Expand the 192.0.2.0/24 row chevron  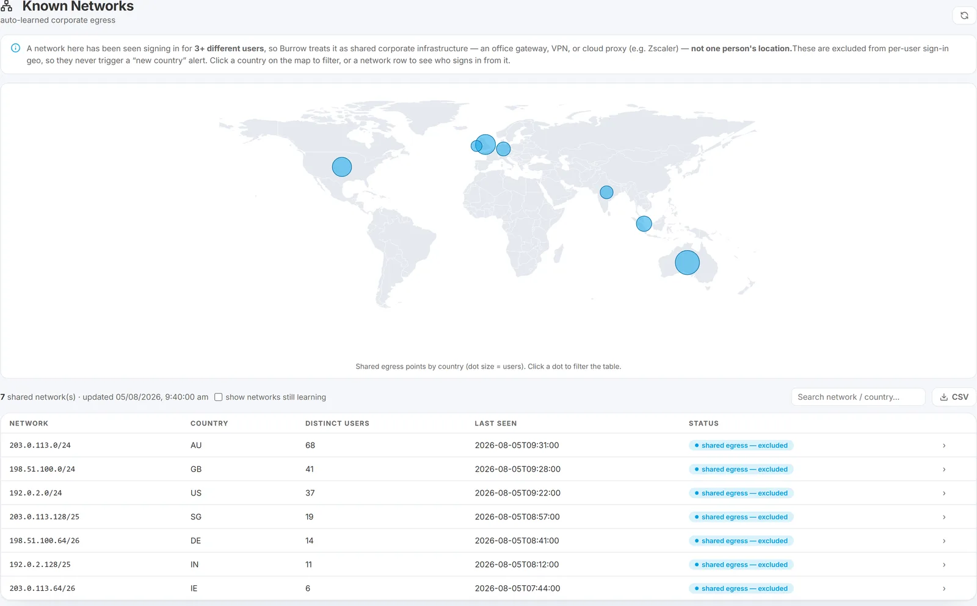pyautogui.click(x=944, y=493)
